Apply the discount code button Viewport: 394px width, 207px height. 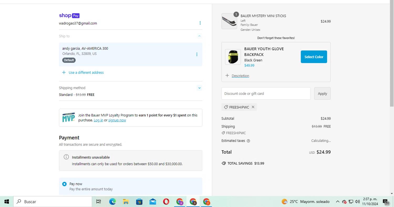[x=322, y=94]
